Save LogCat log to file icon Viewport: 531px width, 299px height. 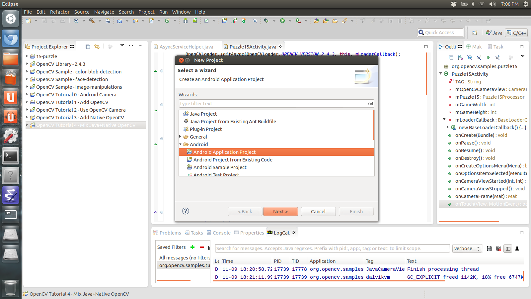[x=489, y=249]
